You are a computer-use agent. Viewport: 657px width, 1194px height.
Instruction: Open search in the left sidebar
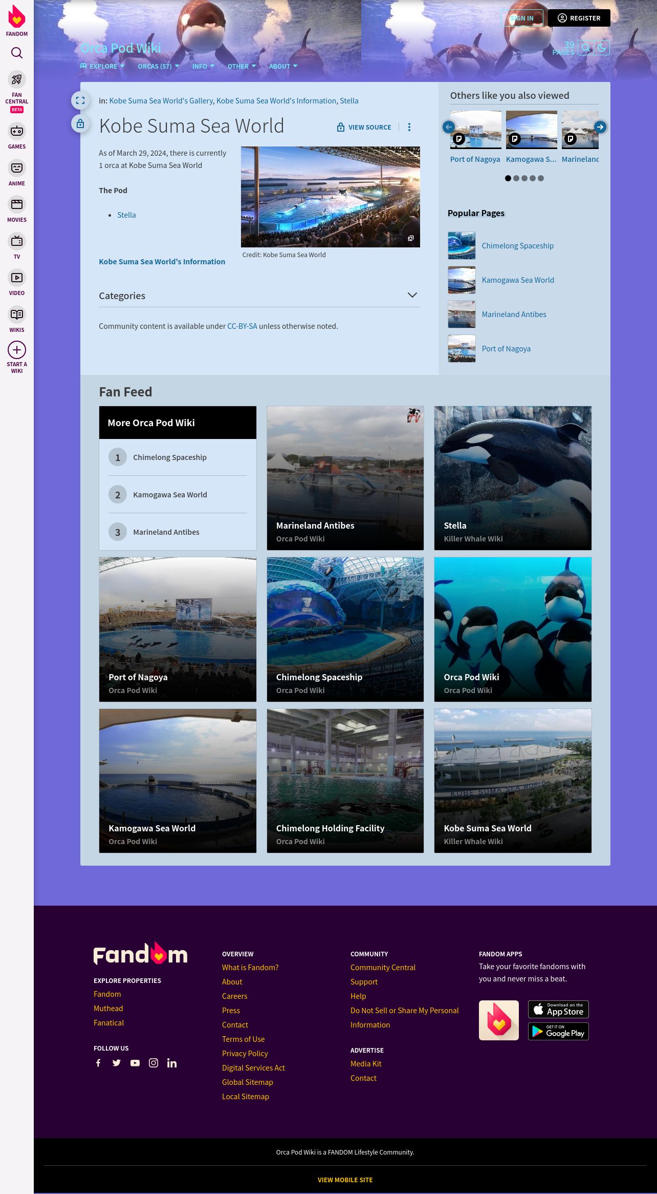pyautogui.click(x=17, y=53)
